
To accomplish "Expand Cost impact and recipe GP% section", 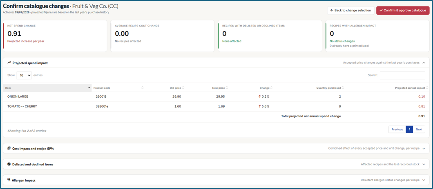I will [x=423, y=148].
